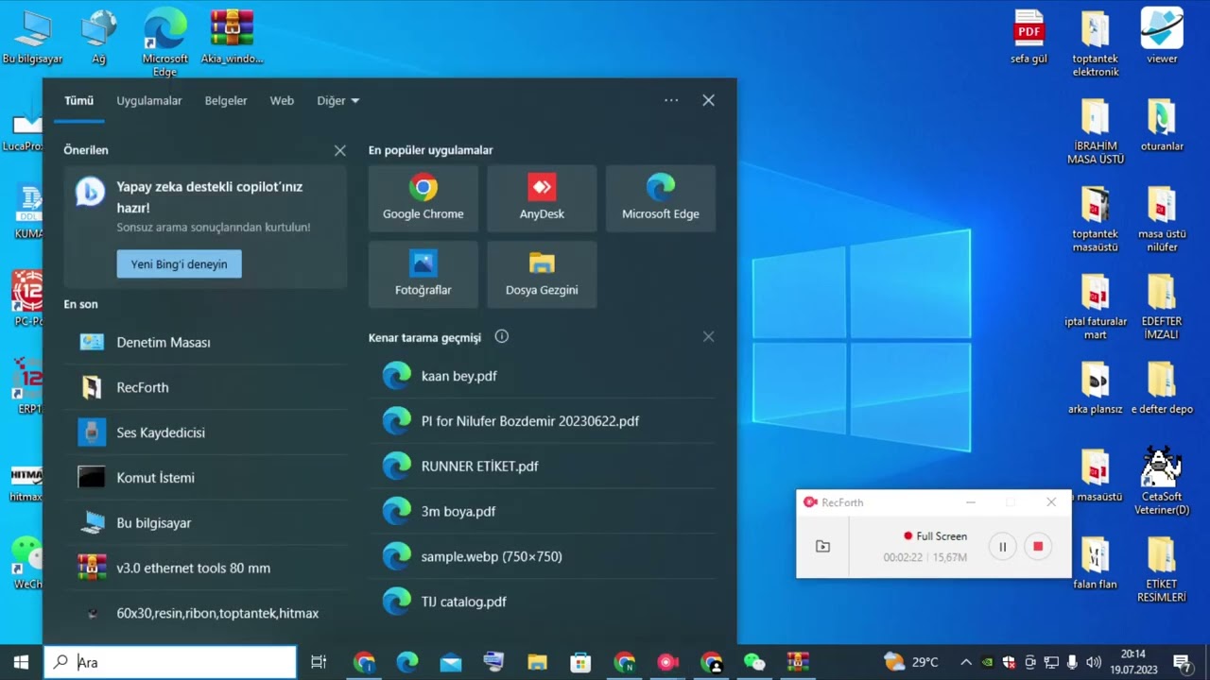Open Bu bilgisayar in recent list

click(205, 523)
